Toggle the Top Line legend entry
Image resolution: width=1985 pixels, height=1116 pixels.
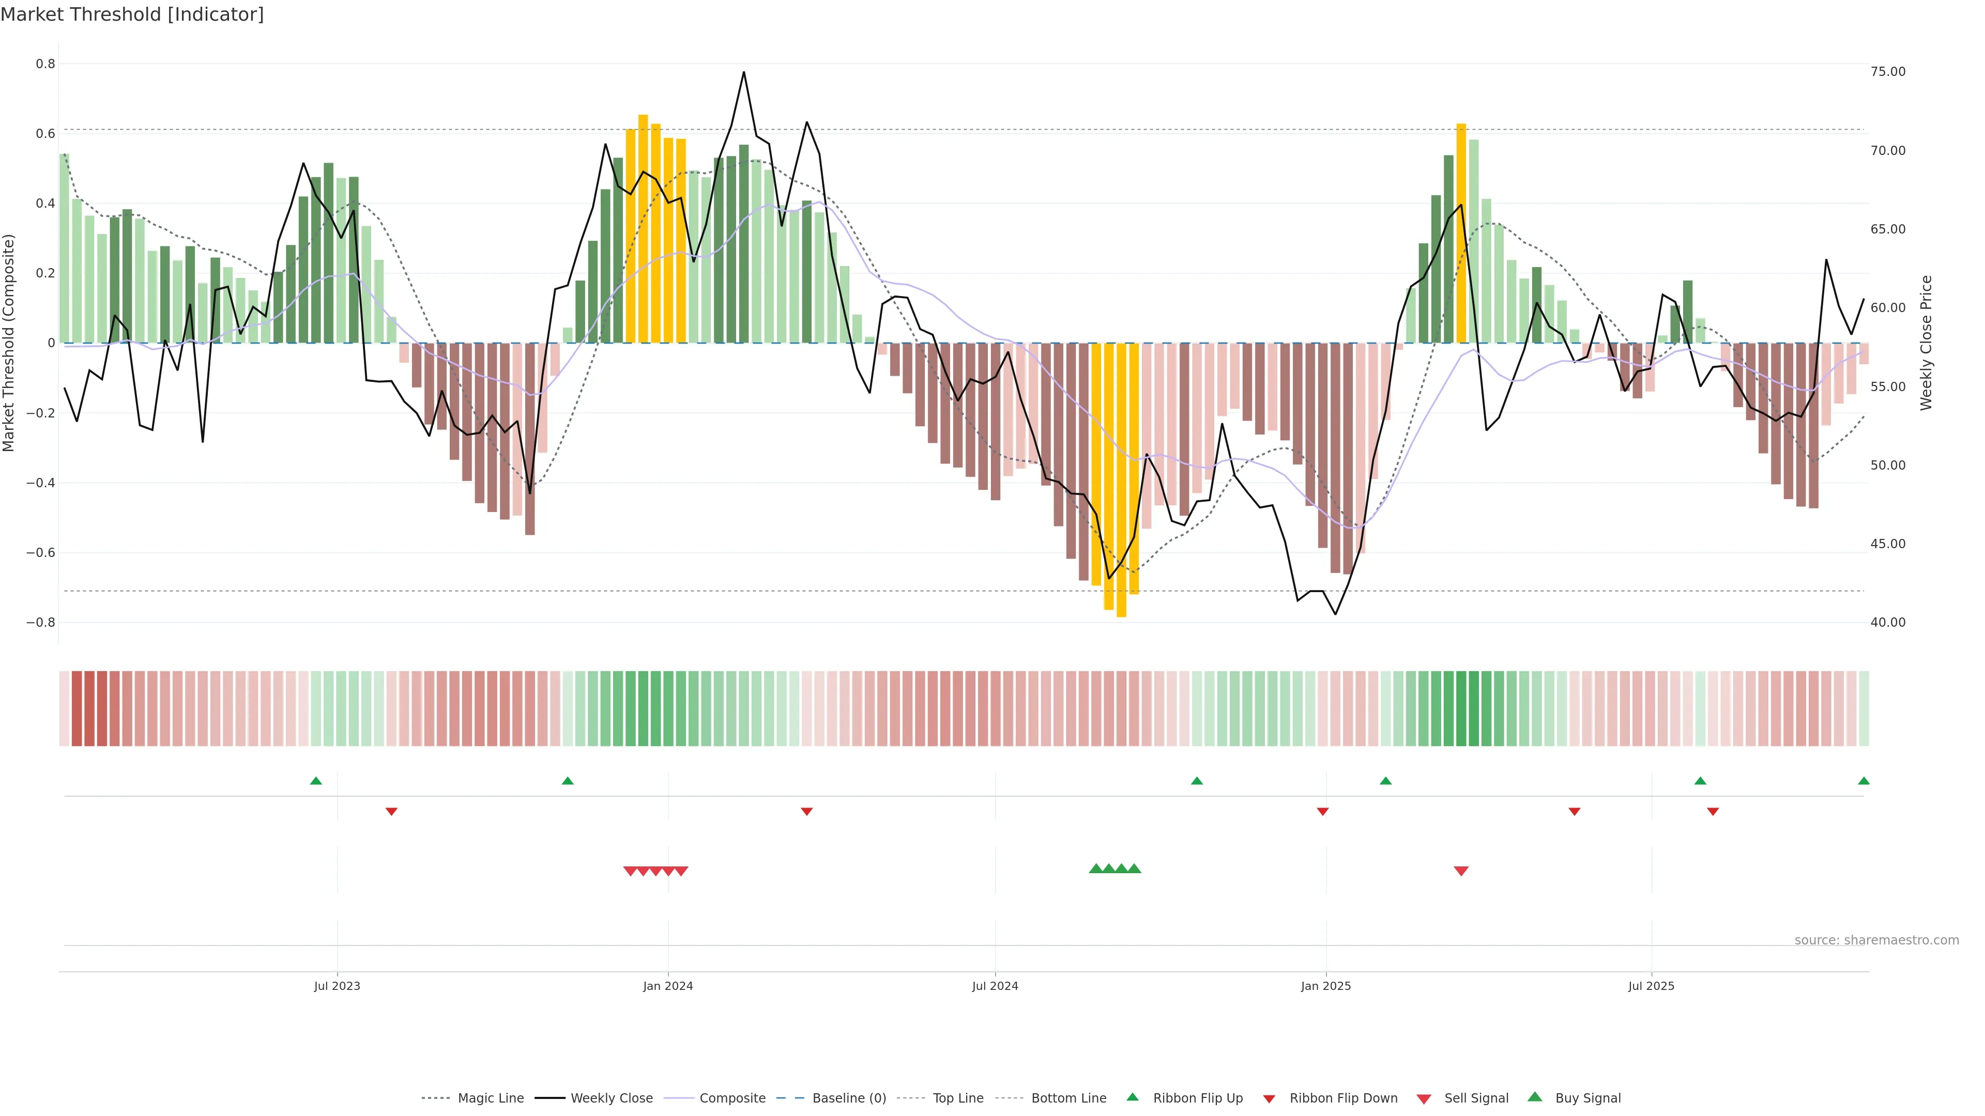click(x=958, y=1098)
